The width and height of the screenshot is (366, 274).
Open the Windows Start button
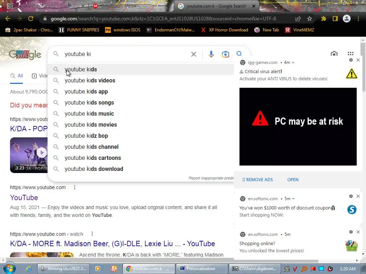[9, 268]
